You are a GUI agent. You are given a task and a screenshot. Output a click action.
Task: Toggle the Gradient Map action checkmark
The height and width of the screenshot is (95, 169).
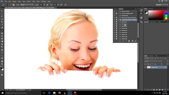coord(114,16)
